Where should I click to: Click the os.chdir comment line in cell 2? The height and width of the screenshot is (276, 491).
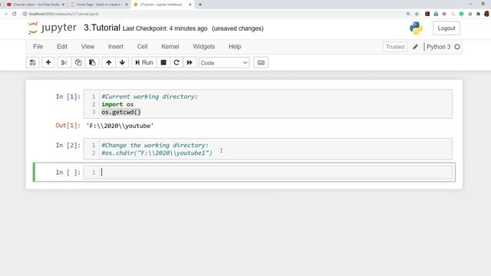[x=157, y=153]
